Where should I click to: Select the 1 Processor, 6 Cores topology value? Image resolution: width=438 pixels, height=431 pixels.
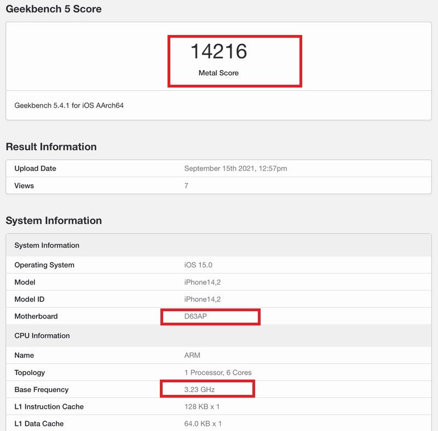click(218, 372)
